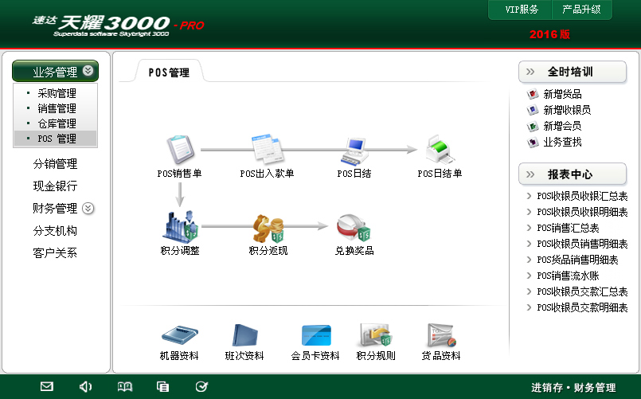Click the mail envelope icon in bottom bar
641x399 pixels.
click(x=47, y=386)
